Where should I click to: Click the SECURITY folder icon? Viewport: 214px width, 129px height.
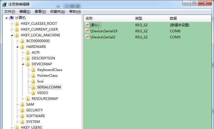click(x=22, y=110)
